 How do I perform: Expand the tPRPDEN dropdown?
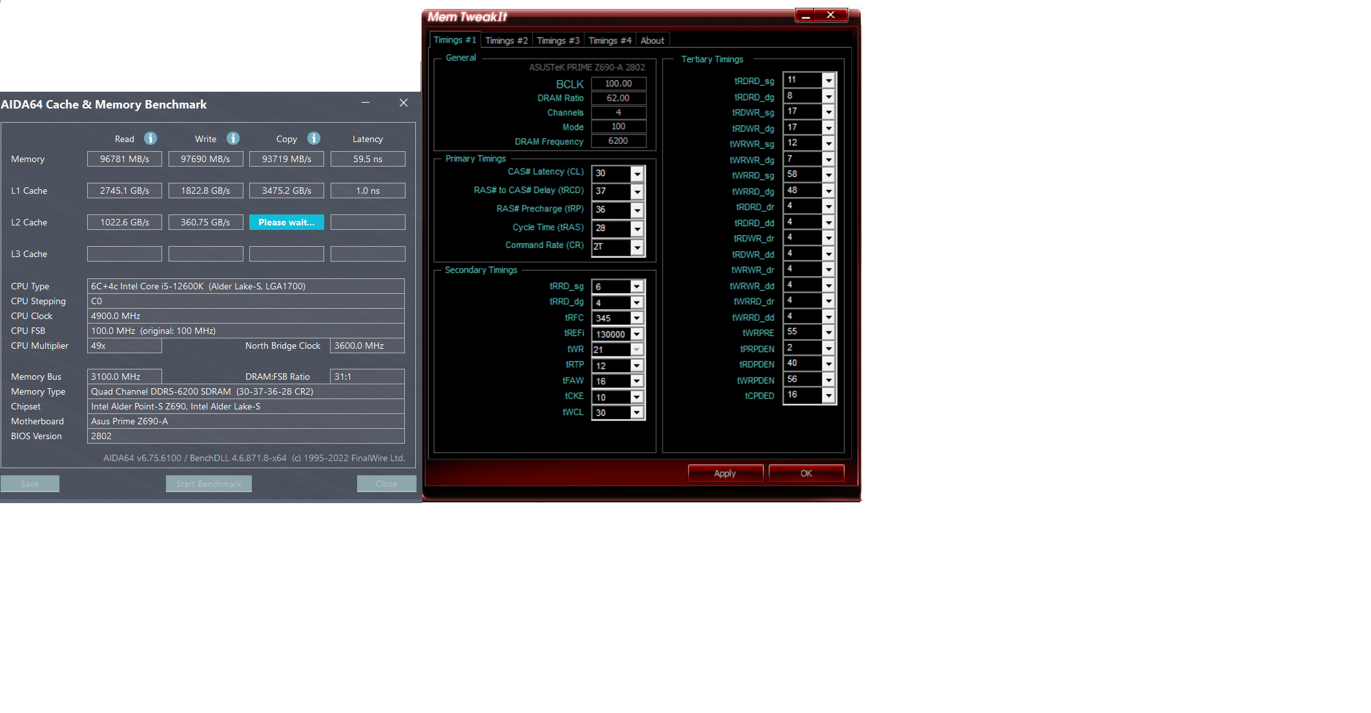pyautogui.click(x=829, y=349)
